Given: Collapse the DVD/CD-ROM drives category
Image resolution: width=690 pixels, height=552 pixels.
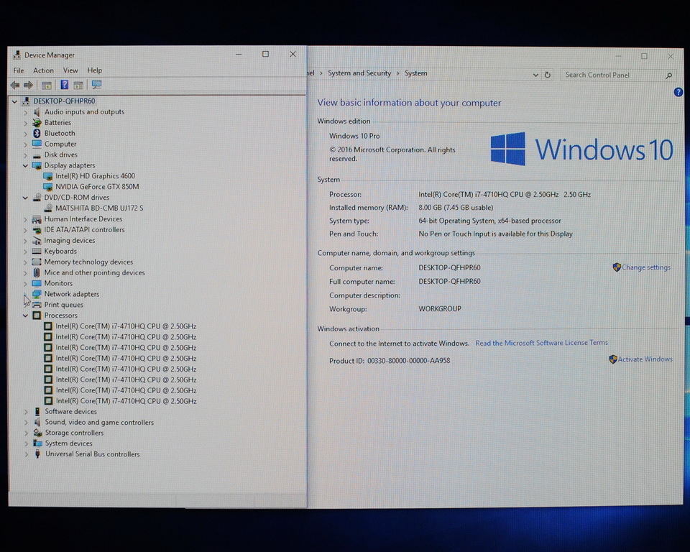Looking at the screenshot, I should click(x=25, y=198).
